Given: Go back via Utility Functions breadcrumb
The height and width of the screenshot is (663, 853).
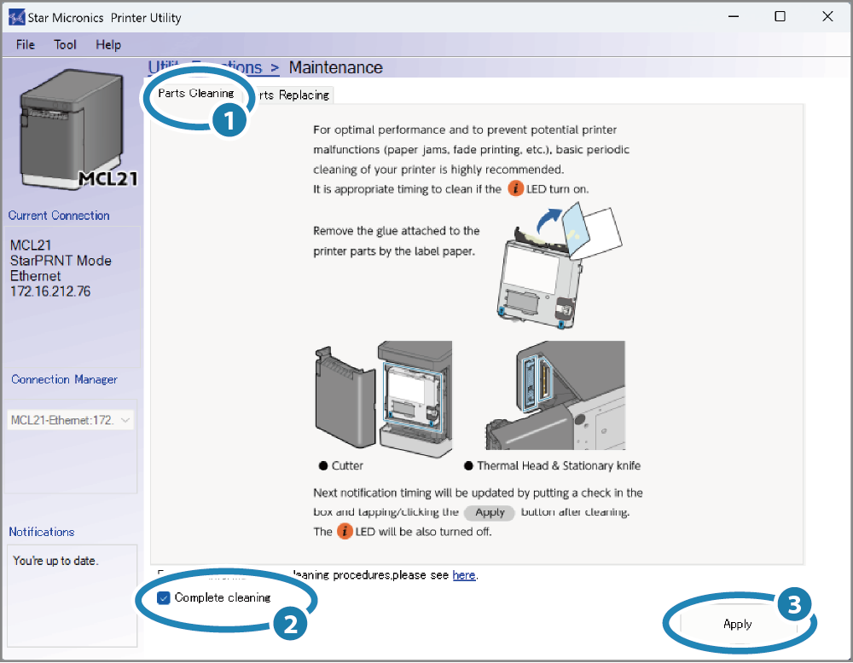Looking at the screenshot, I should (x=213, y=67).
